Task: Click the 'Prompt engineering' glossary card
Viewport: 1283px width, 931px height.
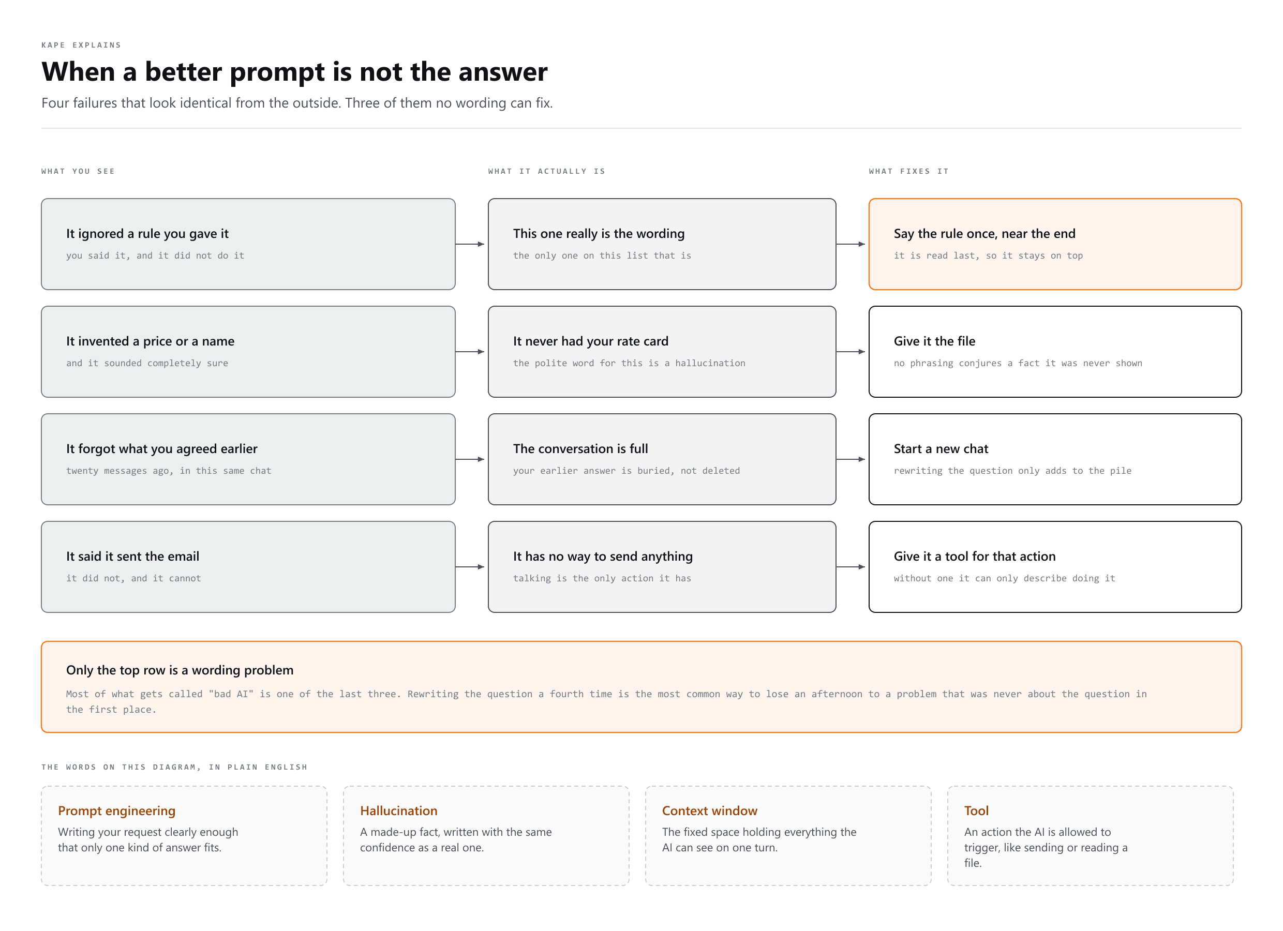Action: coord(184,835)
